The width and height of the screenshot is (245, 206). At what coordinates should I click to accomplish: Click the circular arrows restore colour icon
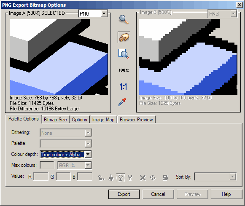[x=153, y=178]
